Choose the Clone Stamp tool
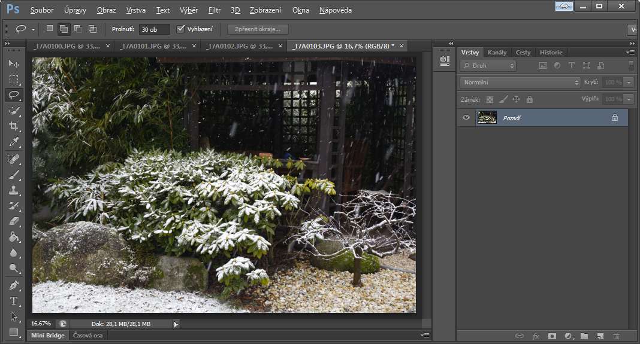 [x=14, y=190]
